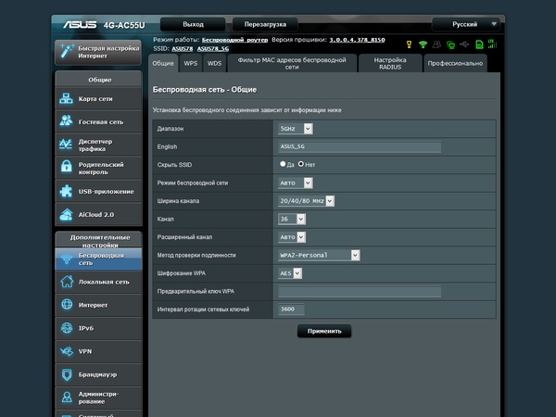The image size is (556, 417).
Task: Open the AiCloud 2.0 cloud icon
Action: (67, 214)
